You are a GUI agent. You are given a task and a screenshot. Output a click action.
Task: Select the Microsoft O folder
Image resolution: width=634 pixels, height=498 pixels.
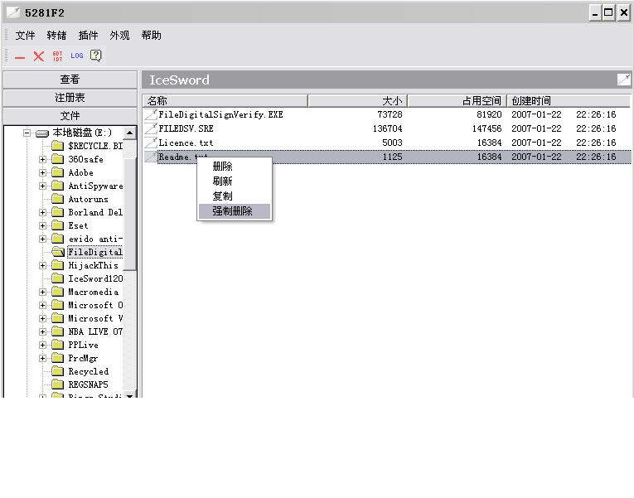pos(95,305)
